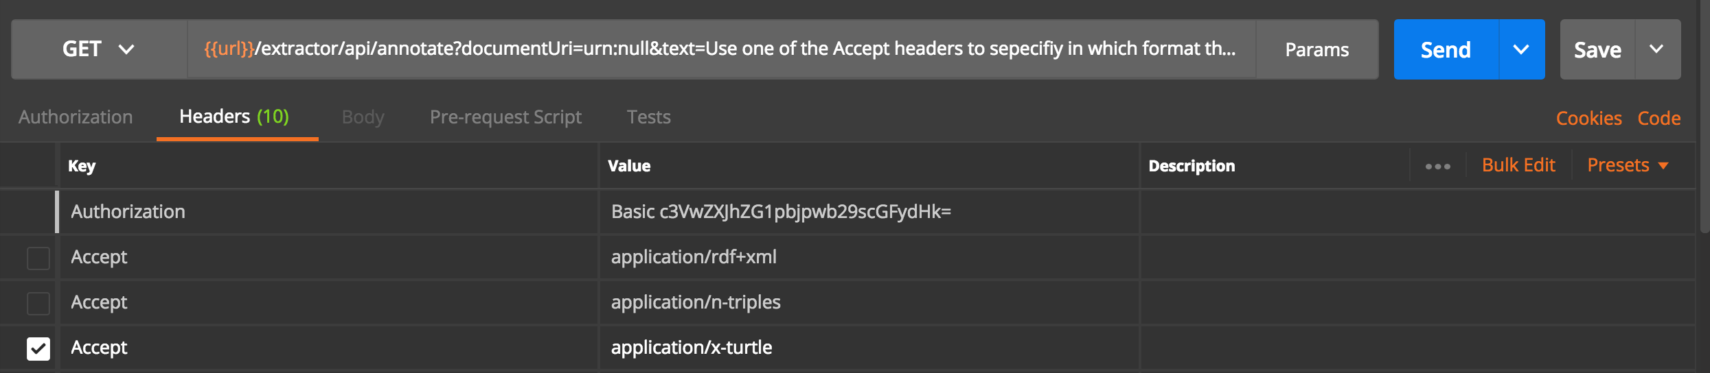Open the Cookies link

1588,118
